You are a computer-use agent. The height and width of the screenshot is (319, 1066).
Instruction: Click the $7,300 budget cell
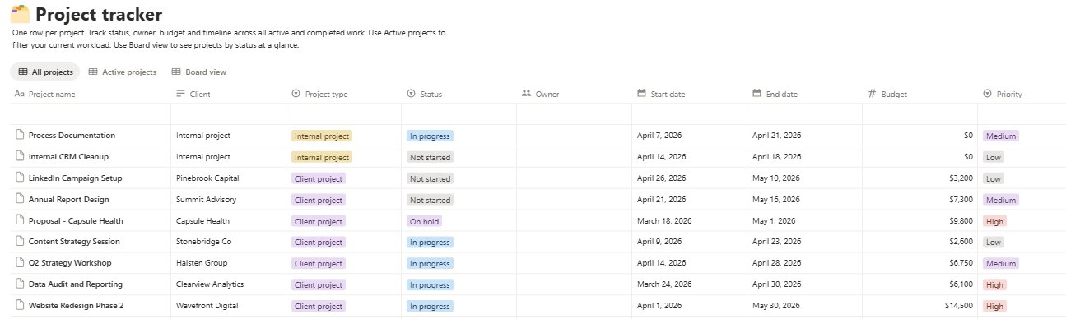point(919,200)
